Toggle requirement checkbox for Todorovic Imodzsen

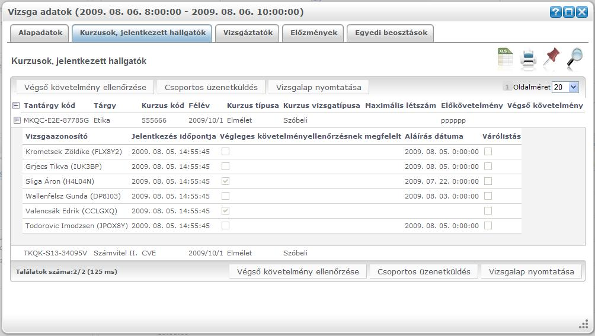coord(225,226)
